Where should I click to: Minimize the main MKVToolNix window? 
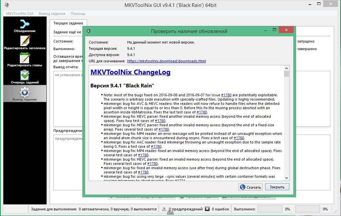[310, 4]
